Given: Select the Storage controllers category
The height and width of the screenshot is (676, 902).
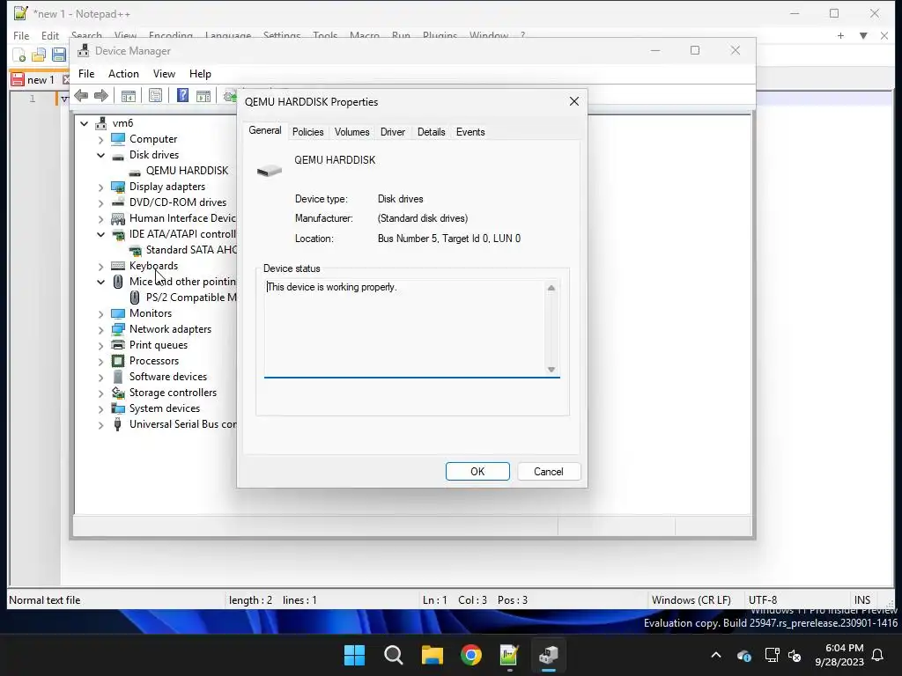Looking at the screenshot, I should coord(173,393).
